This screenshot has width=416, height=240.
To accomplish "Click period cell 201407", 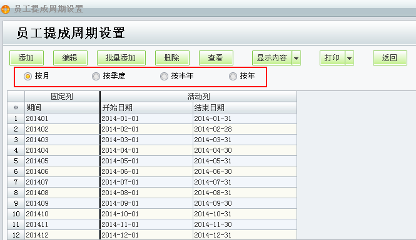I will (62, 182).
